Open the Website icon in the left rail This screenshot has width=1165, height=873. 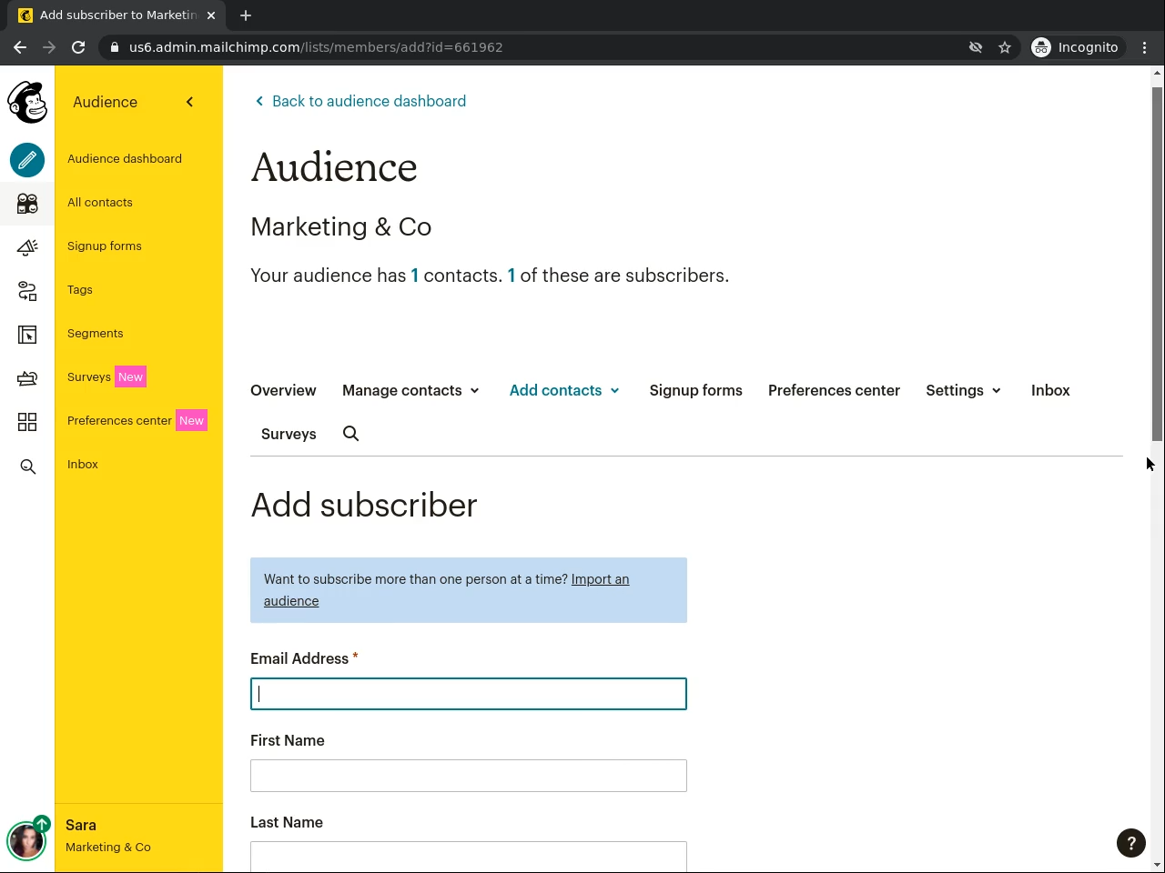tap(27, 335)
